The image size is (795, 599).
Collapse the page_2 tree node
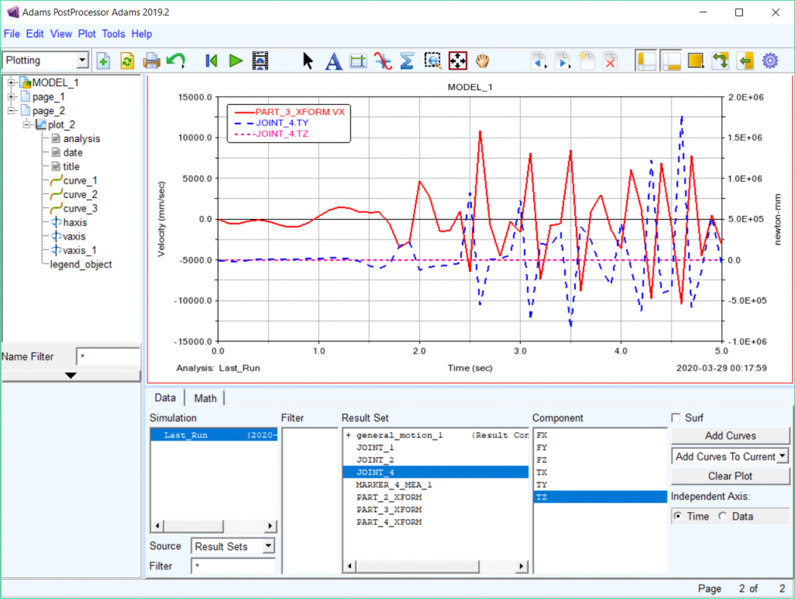pyautogui.click(x=11, y=110)
